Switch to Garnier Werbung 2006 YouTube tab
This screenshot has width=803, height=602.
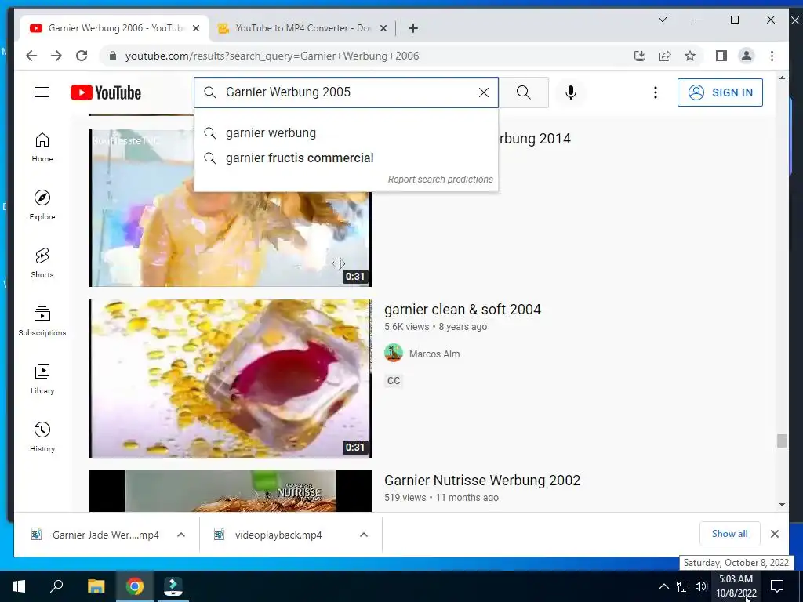pyautogui.click(x=114, y=28)
